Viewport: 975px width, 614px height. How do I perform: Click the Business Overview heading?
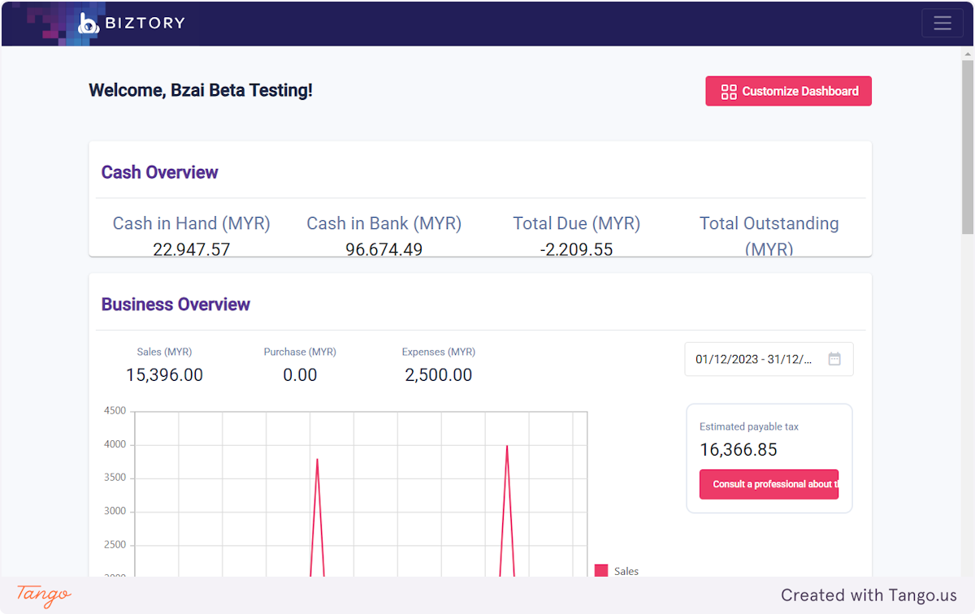point(175,305)
